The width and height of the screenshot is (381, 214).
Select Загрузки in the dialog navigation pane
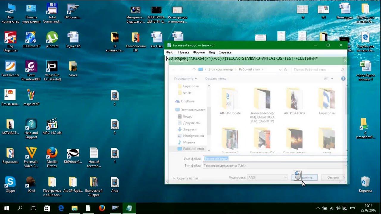click(190, 129)
